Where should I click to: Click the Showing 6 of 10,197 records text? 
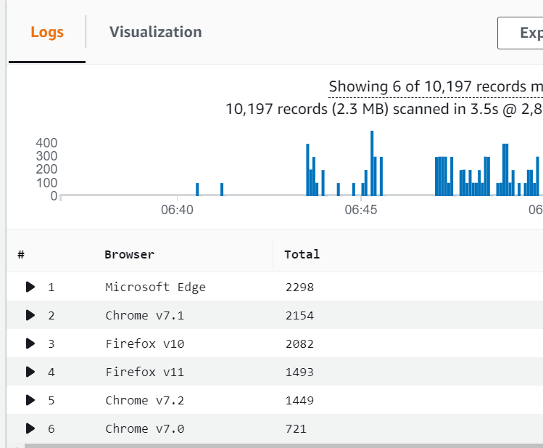click(436, 86)
